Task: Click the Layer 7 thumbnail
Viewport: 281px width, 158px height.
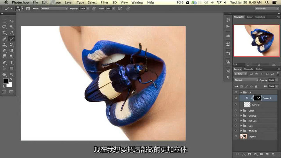Action: [247, 105]
